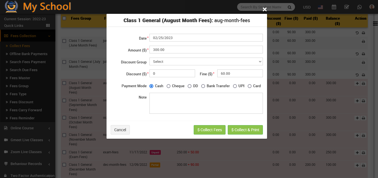
Task: Click the task checklist icon in header
Action: 346,7
